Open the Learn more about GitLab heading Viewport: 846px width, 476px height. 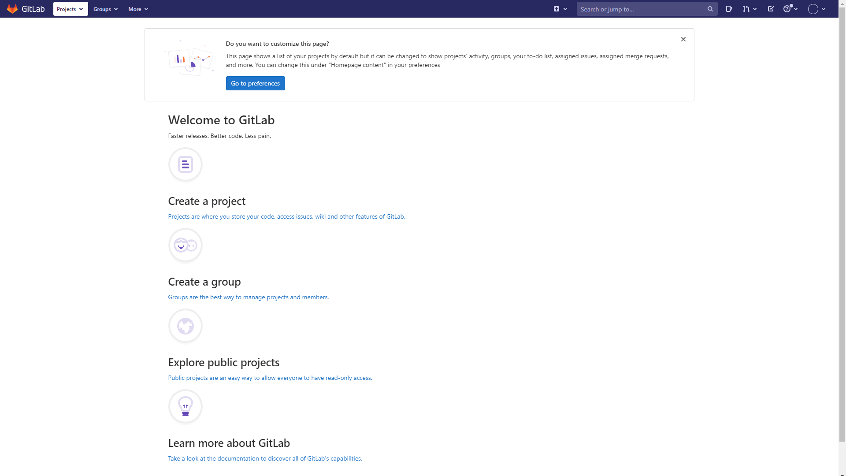click(x=229, y=443)
